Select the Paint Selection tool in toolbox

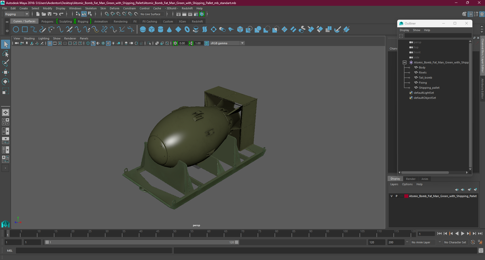tap(6, 63)
